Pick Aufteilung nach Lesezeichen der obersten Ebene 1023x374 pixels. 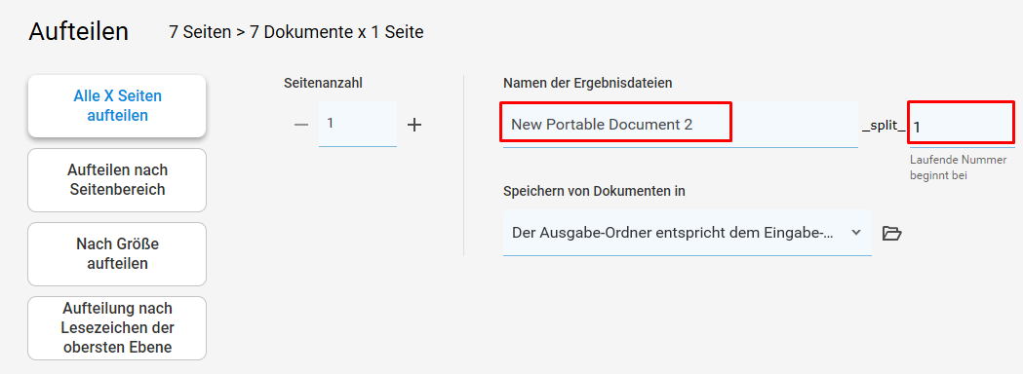click(117, 328)
